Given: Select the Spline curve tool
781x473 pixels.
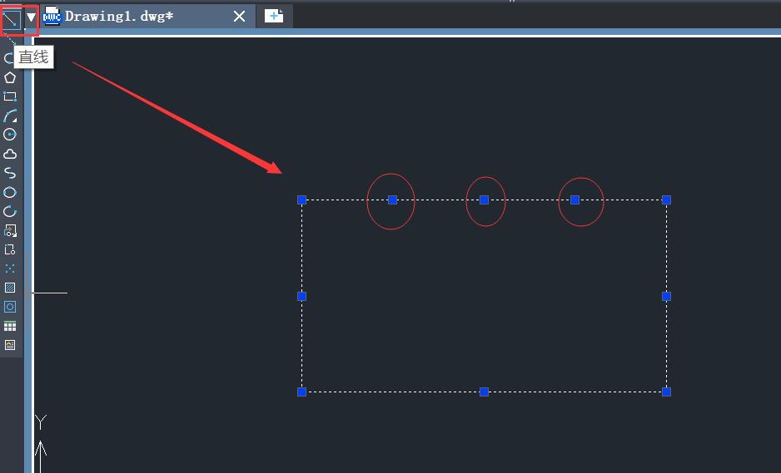Looking at the screenshot, I should pyautogui.click(x=10, y=173).
